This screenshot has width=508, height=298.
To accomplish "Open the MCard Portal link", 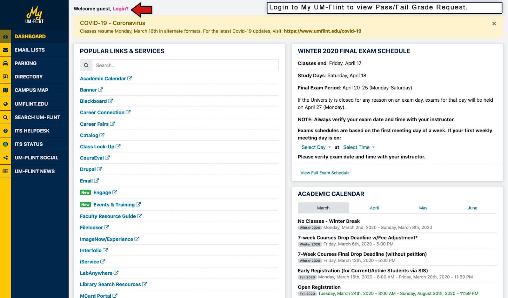I will pos(96,295).
